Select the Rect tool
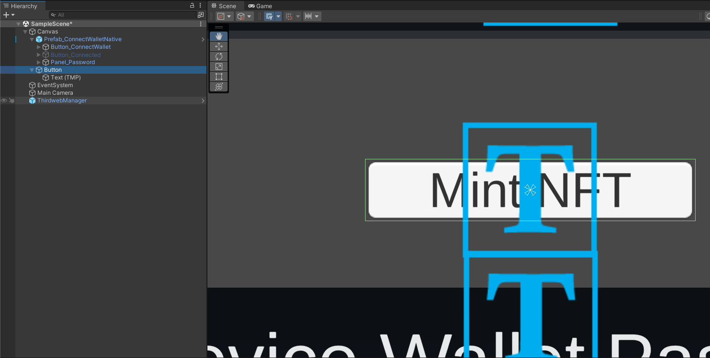The width and height of the screenshot is (710, 358). (x=219, y=77)
